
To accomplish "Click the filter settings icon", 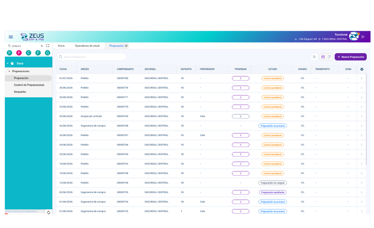I will (x=314, y=57).
